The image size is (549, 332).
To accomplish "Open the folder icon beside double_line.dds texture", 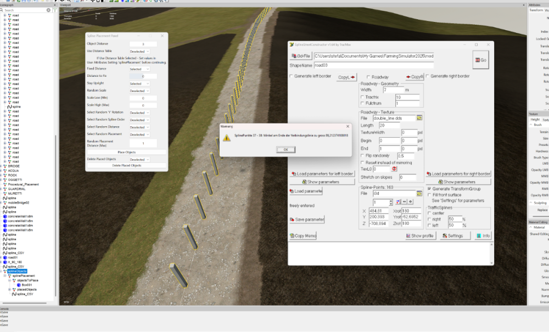I will point(421,117).
